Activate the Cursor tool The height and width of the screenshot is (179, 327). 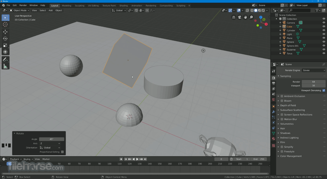click(x=5, y=24)
